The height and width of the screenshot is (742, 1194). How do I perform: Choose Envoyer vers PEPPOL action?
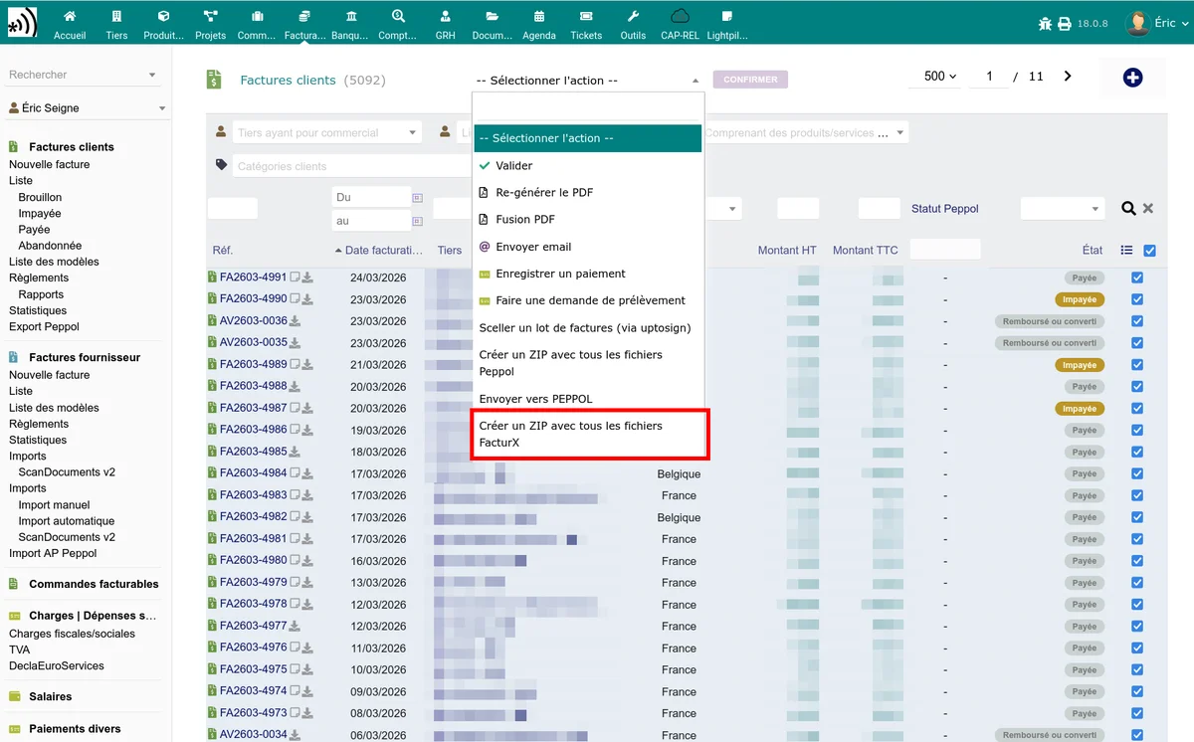[588, 399]
